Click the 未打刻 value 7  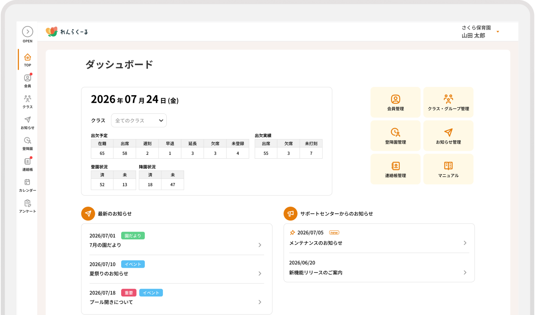coord(311,153)
